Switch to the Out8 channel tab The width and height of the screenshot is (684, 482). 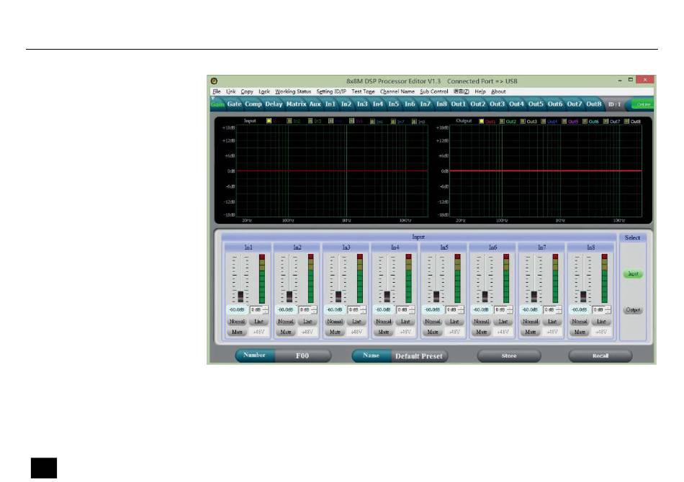click(594, 104)
